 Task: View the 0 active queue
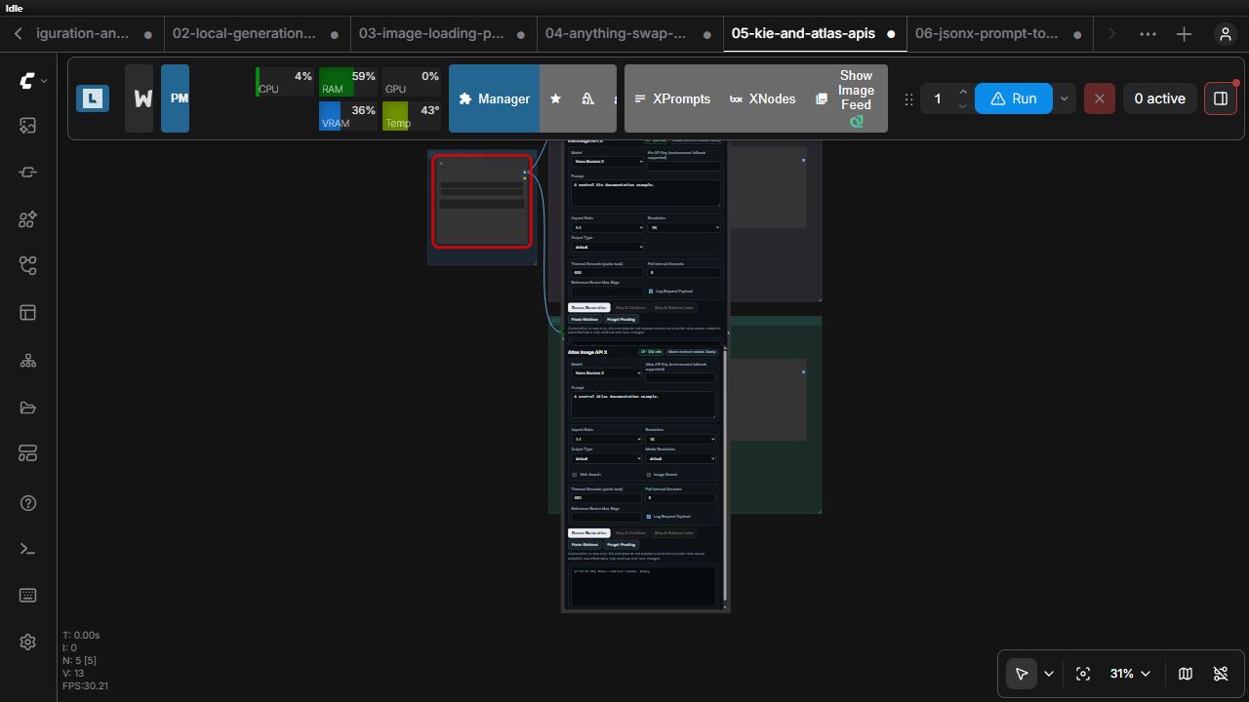pos(1159,98)
